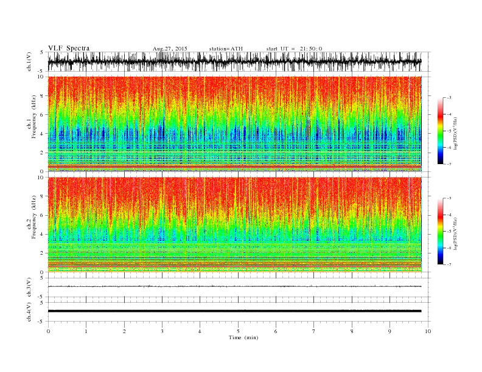The width and height of the screenshot is (482, 372).
Task: Click the thick ch.4 voltage waveform trace
Action: click(x=234, y=311)
